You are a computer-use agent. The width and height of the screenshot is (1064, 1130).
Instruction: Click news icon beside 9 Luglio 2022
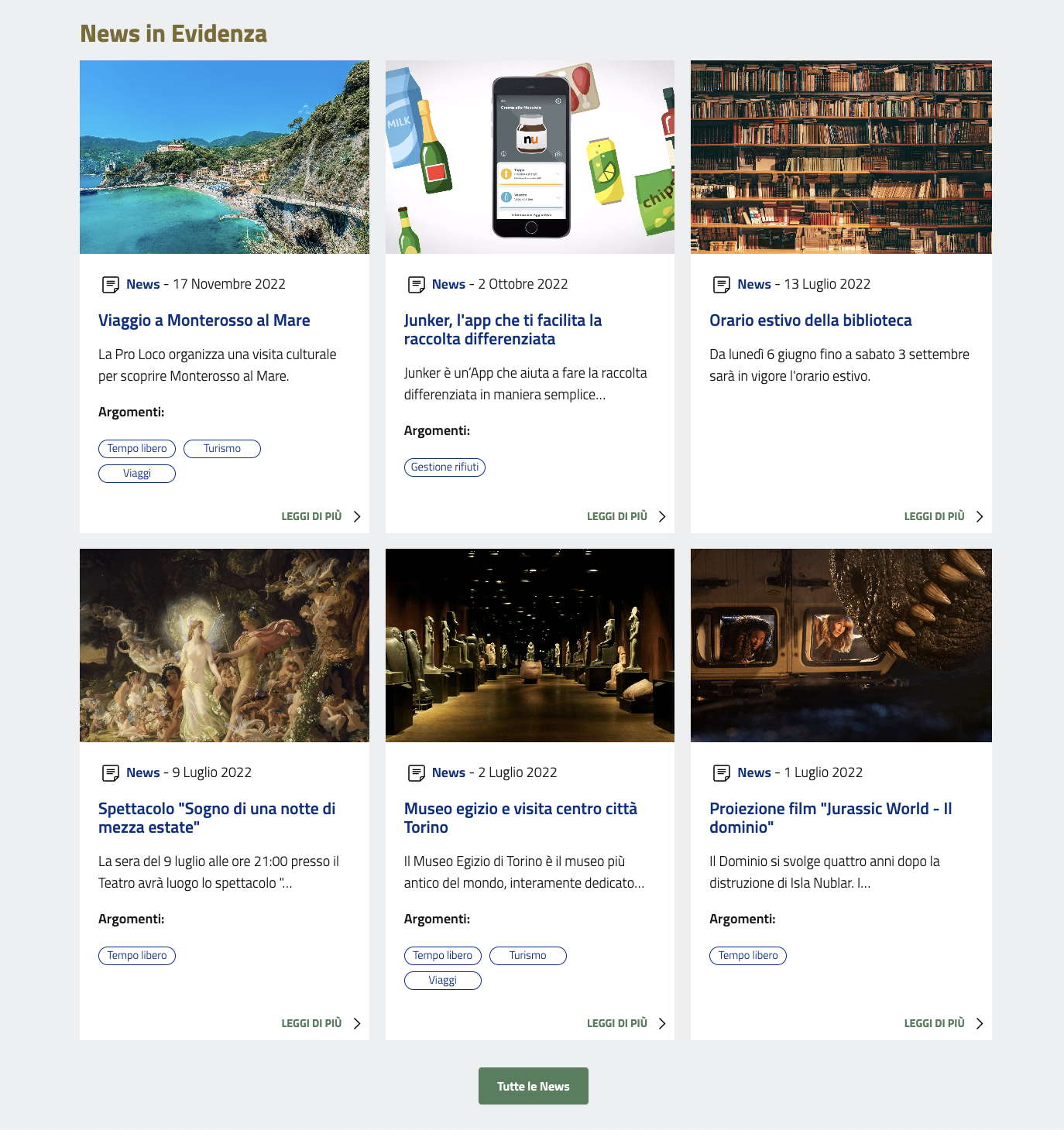click(x=111, y=773)
